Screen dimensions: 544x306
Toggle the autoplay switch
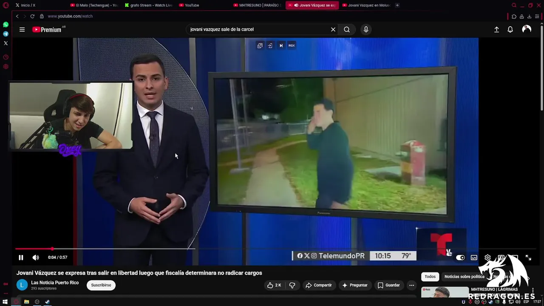tap(460, 258)
